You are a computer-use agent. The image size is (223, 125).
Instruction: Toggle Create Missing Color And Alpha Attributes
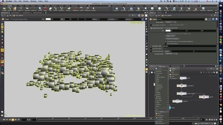[x=166, y=41]
